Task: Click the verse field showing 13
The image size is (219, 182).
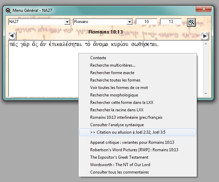Action: point(171,22)
